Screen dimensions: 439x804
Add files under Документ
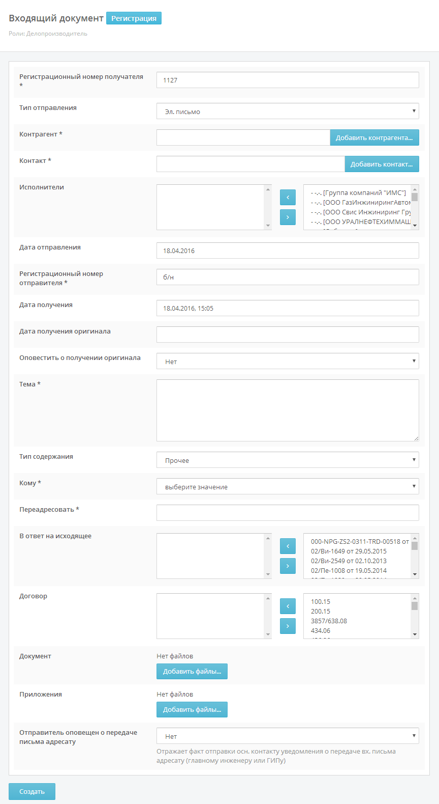[x=192, y=671]
